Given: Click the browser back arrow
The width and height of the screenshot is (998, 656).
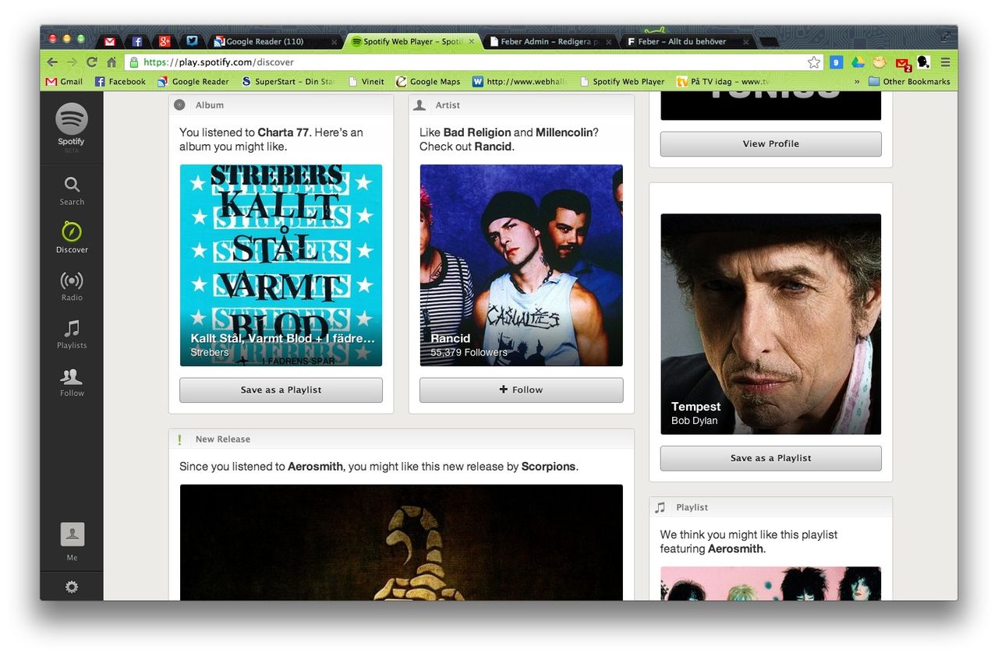Looking at the screenshot, I should tap(52, 62).
